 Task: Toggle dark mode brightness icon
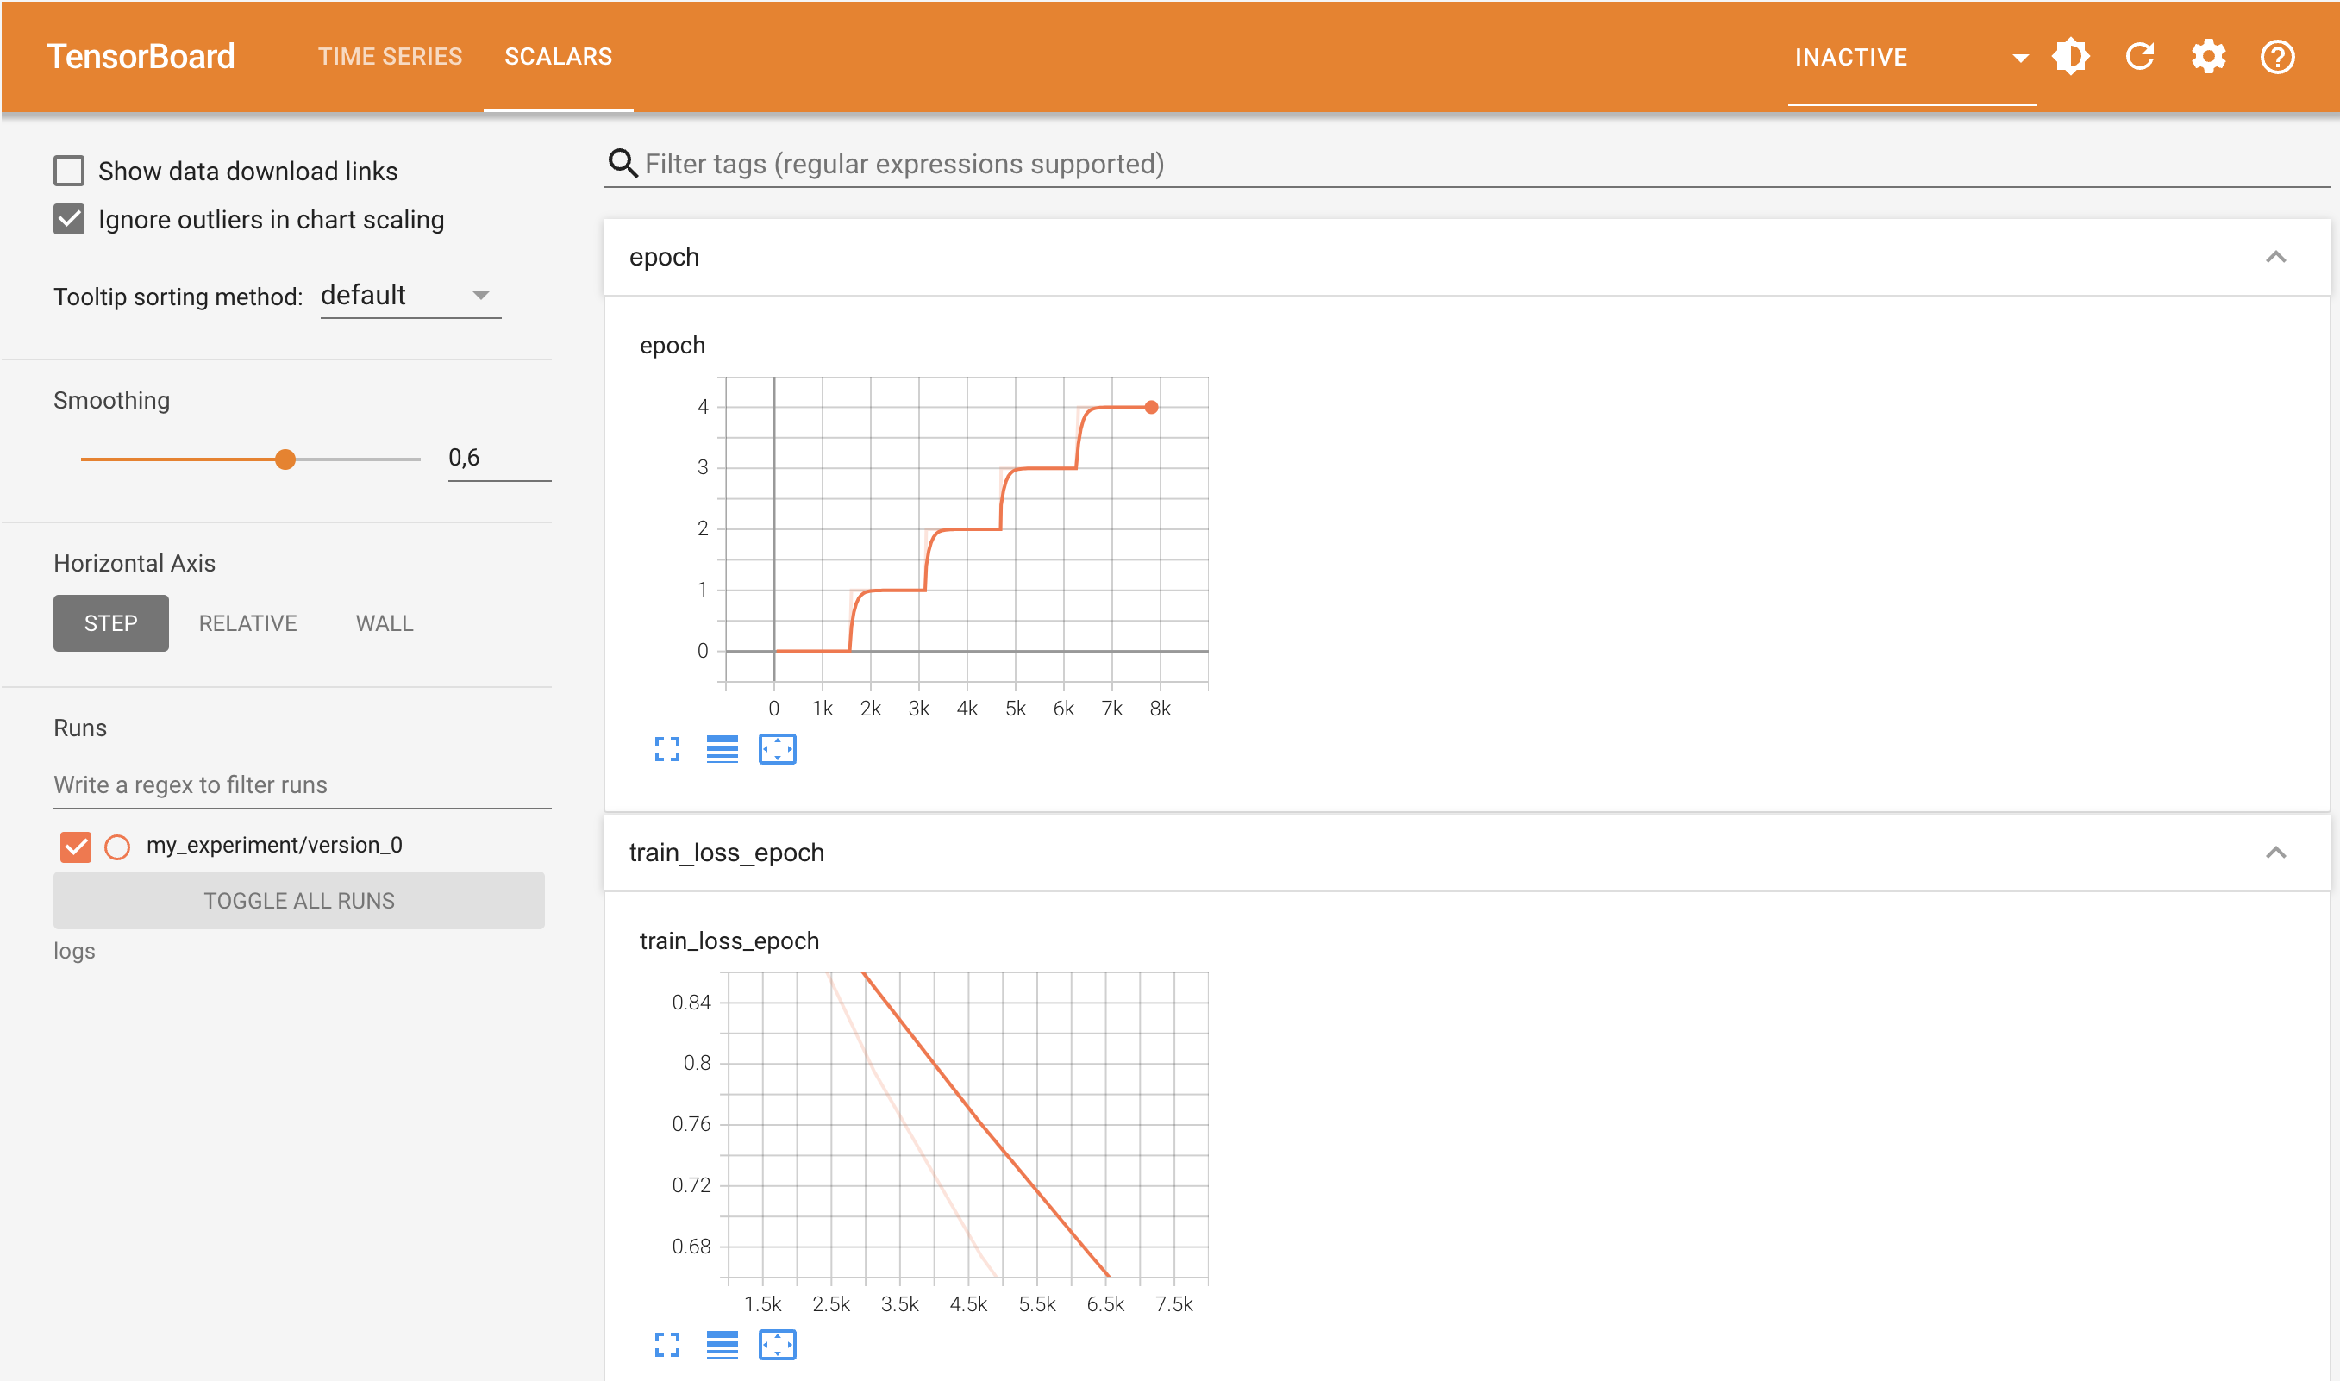coord(2071,57)
